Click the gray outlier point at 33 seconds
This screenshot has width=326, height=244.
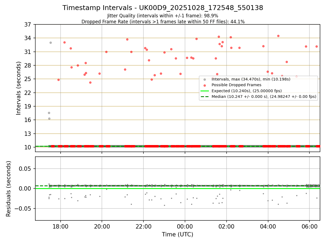tap(51, 43)
